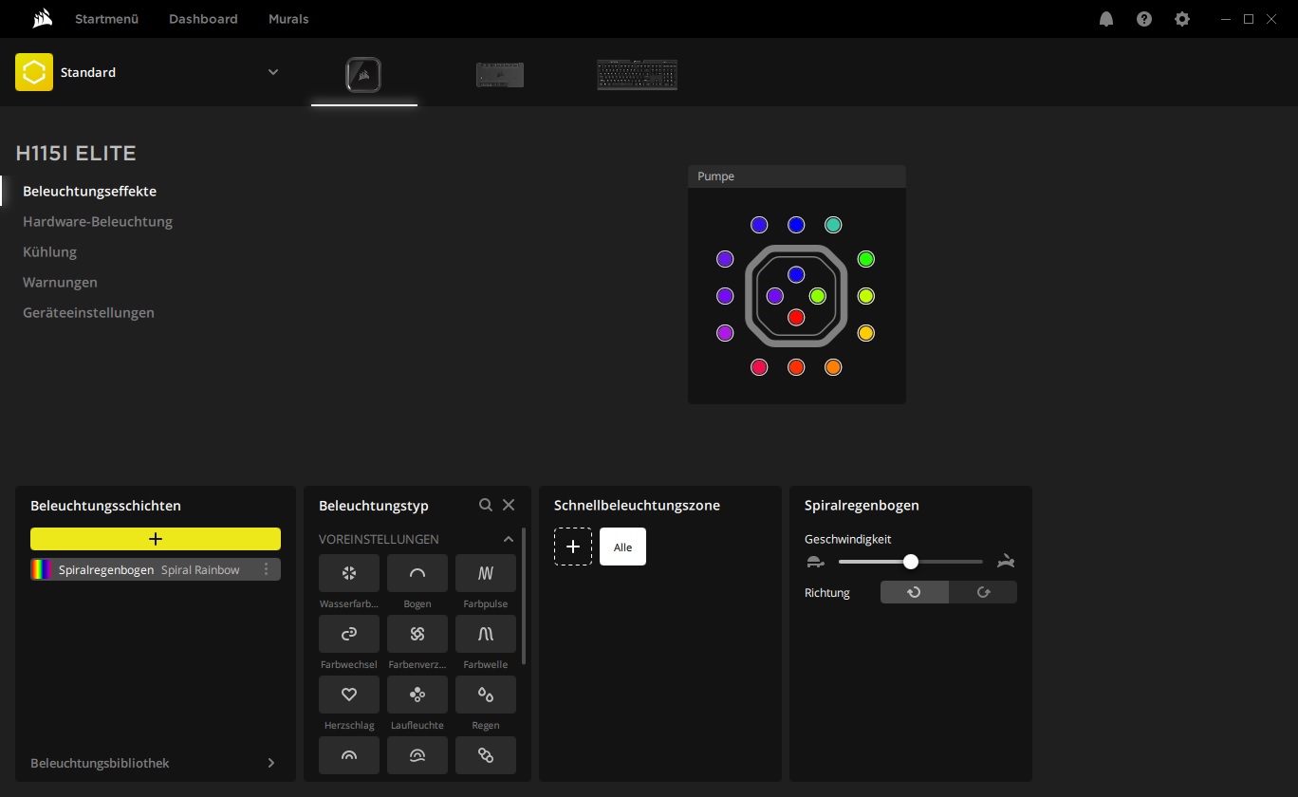Apply the Lauflicht dots effect
This screenshot has width=1298, height=797.
[x=417, y=695]
